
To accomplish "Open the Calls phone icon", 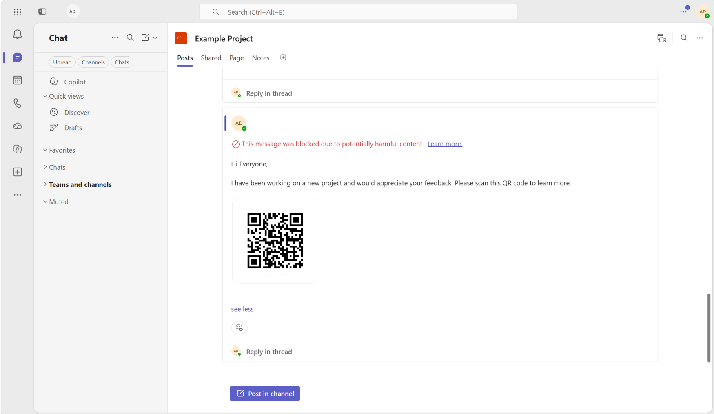I will pyautogui.click(x=18, y=103).
